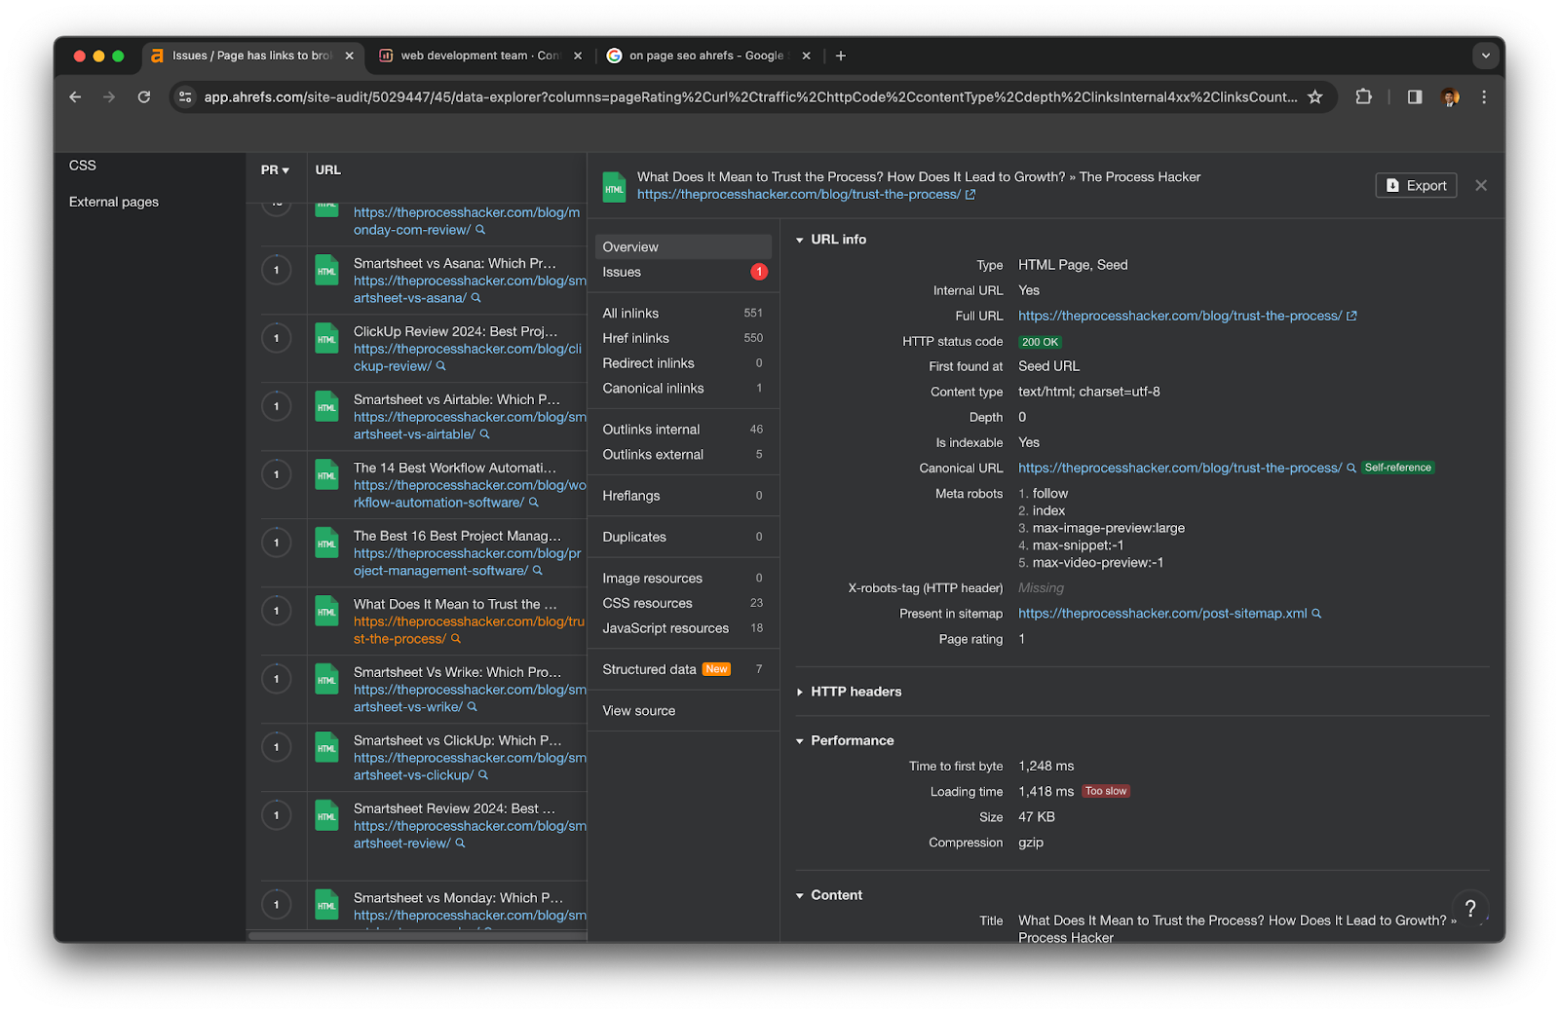Open Href inlinks section
The image size is (1559, 1014).
(683, 339)
